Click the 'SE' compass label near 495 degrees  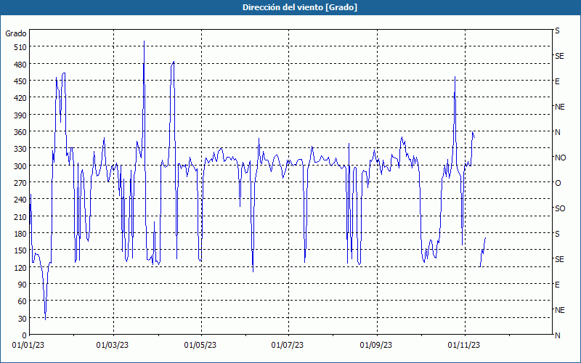[x=559, y=56]
